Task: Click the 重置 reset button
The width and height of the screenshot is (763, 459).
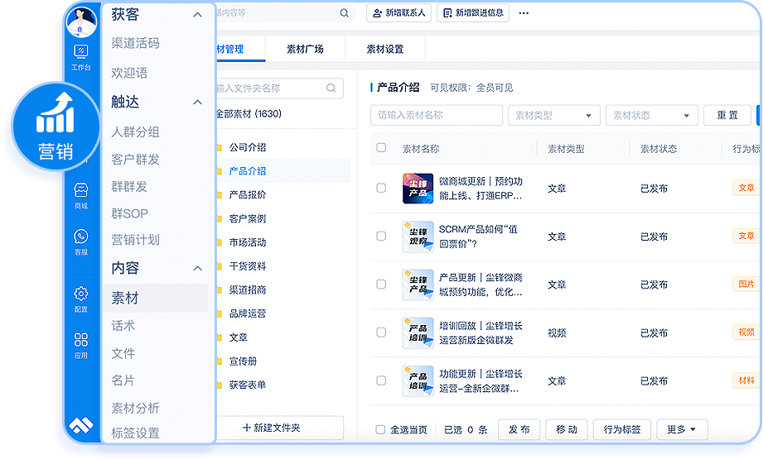Action: pyautogui.click(x=727, y=115)
